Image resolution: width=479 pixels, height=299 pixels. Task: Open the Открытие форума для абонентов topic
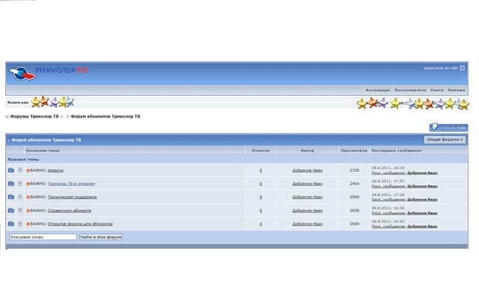pyautogui.click(x=80, y=224)
